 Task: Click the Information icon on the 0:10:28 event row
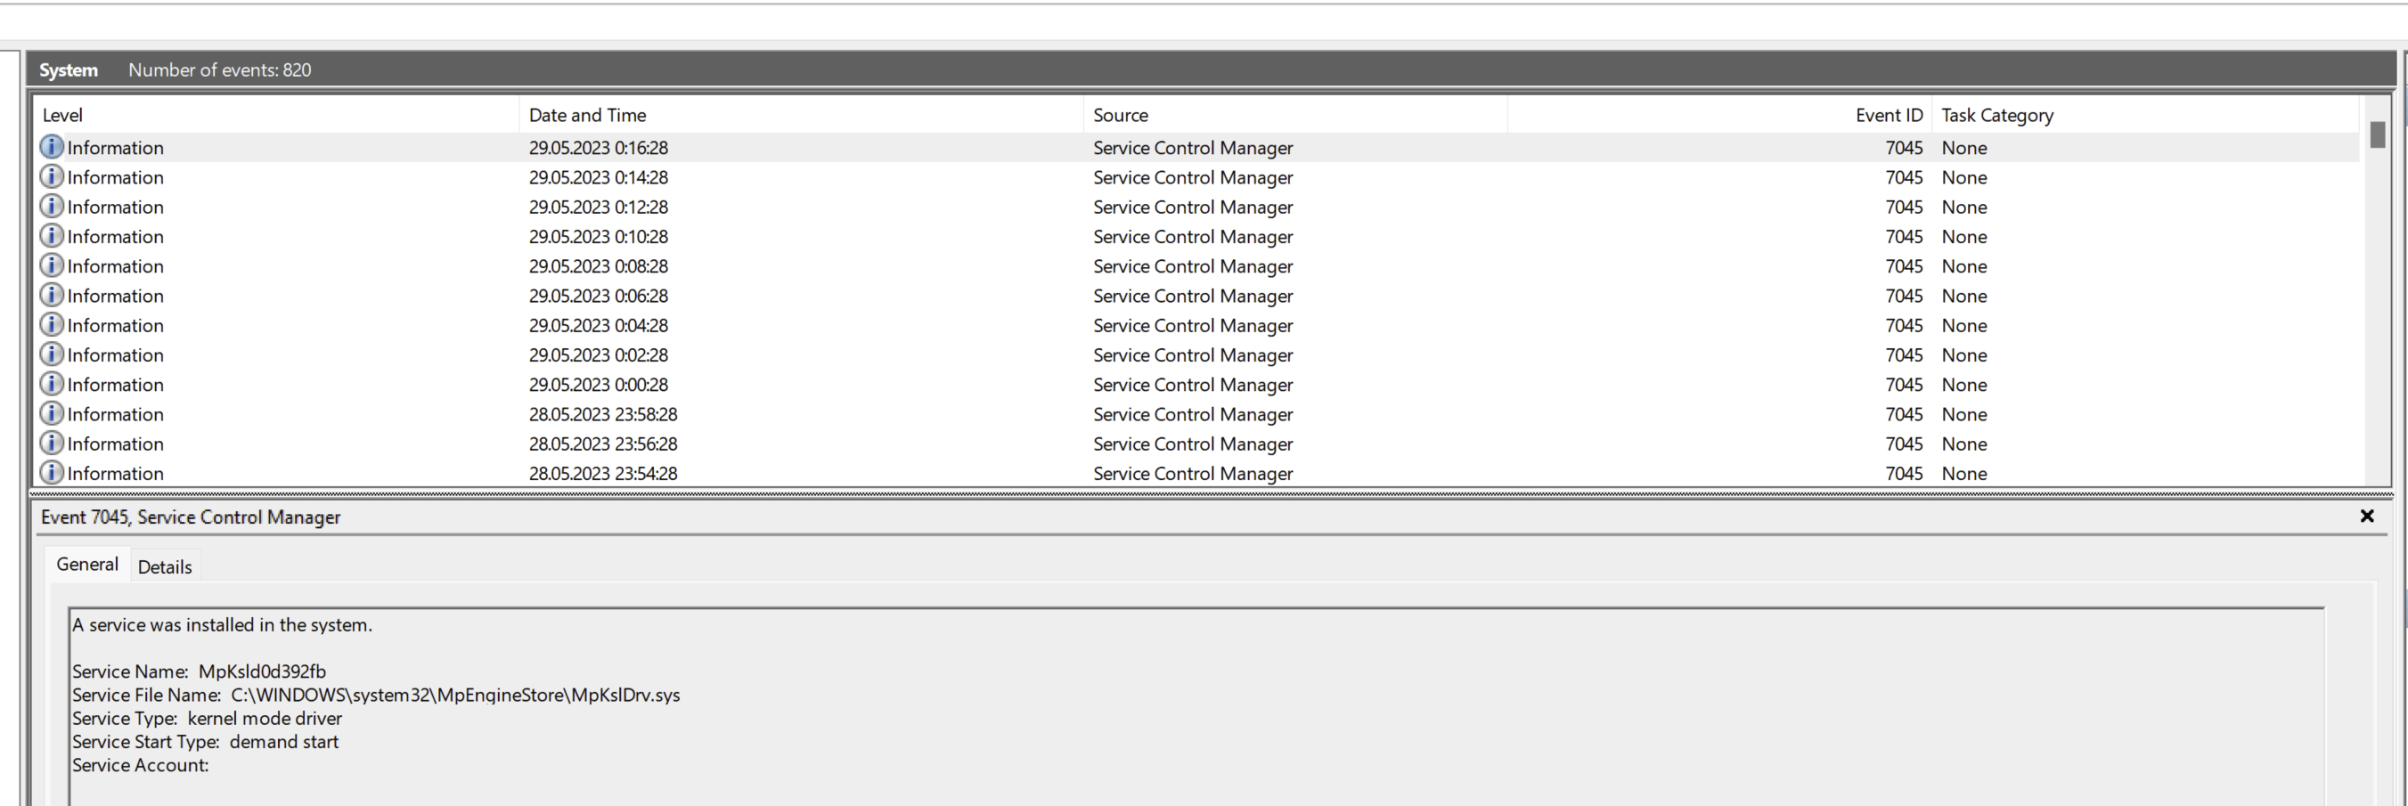pyautogui.click(x=52, y=236)
